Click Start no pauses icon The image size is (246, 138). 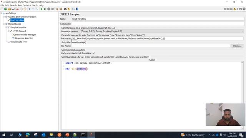pyautogui.click(x=45, y=9)
